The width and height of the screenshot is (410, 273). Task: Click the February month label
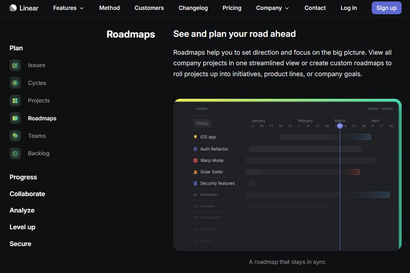coord(305,121)
